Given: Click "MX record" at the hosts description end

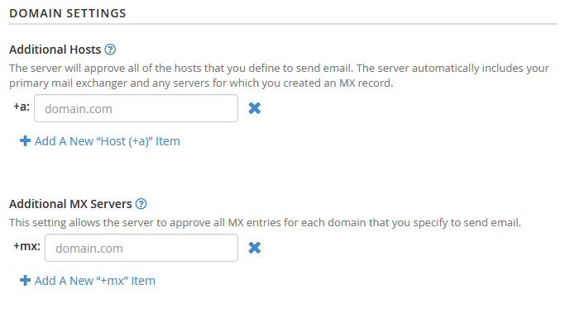Looking at the screenshot, I should point(366,83).
